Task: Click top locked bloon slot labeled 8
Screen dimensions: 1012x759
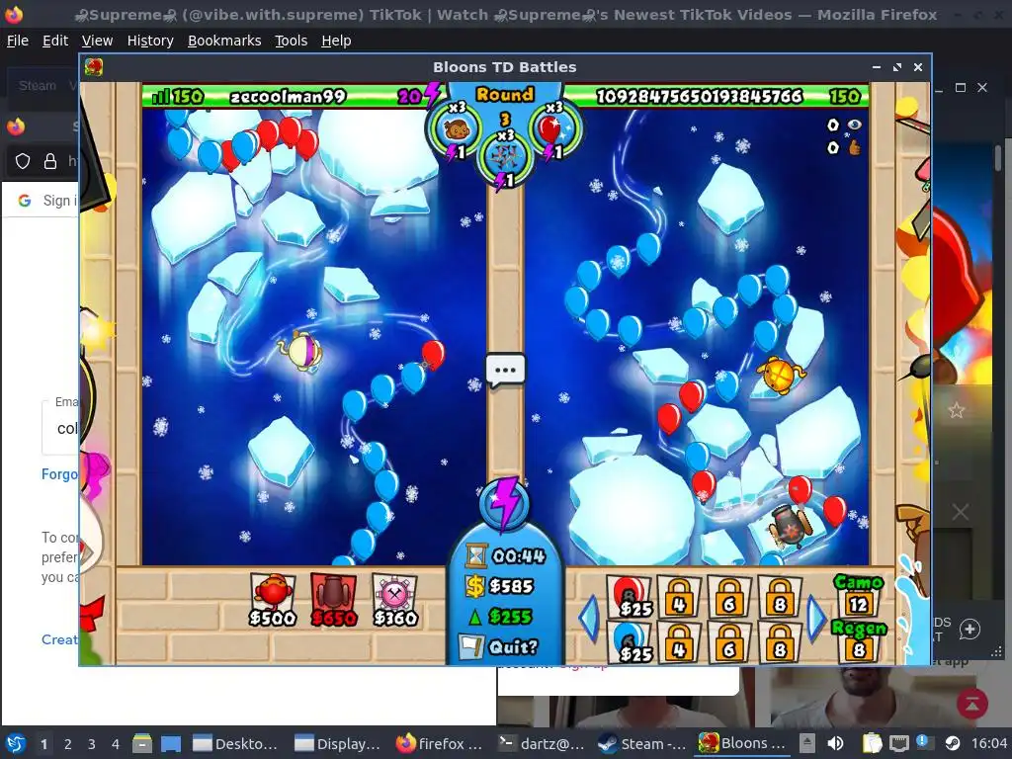Action: tap(780, 597)
